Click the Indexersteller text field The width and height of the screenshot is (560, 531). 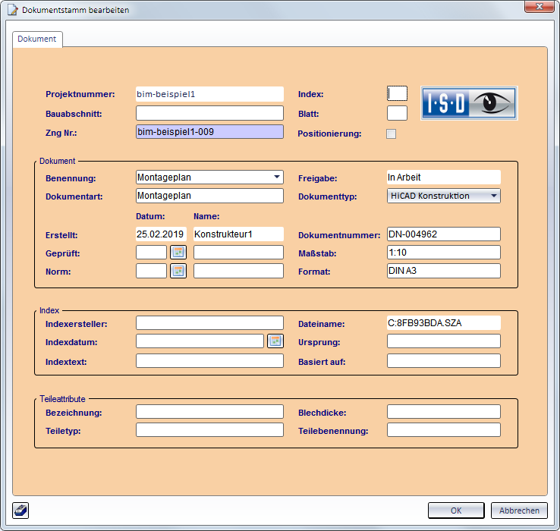[209, 323]
